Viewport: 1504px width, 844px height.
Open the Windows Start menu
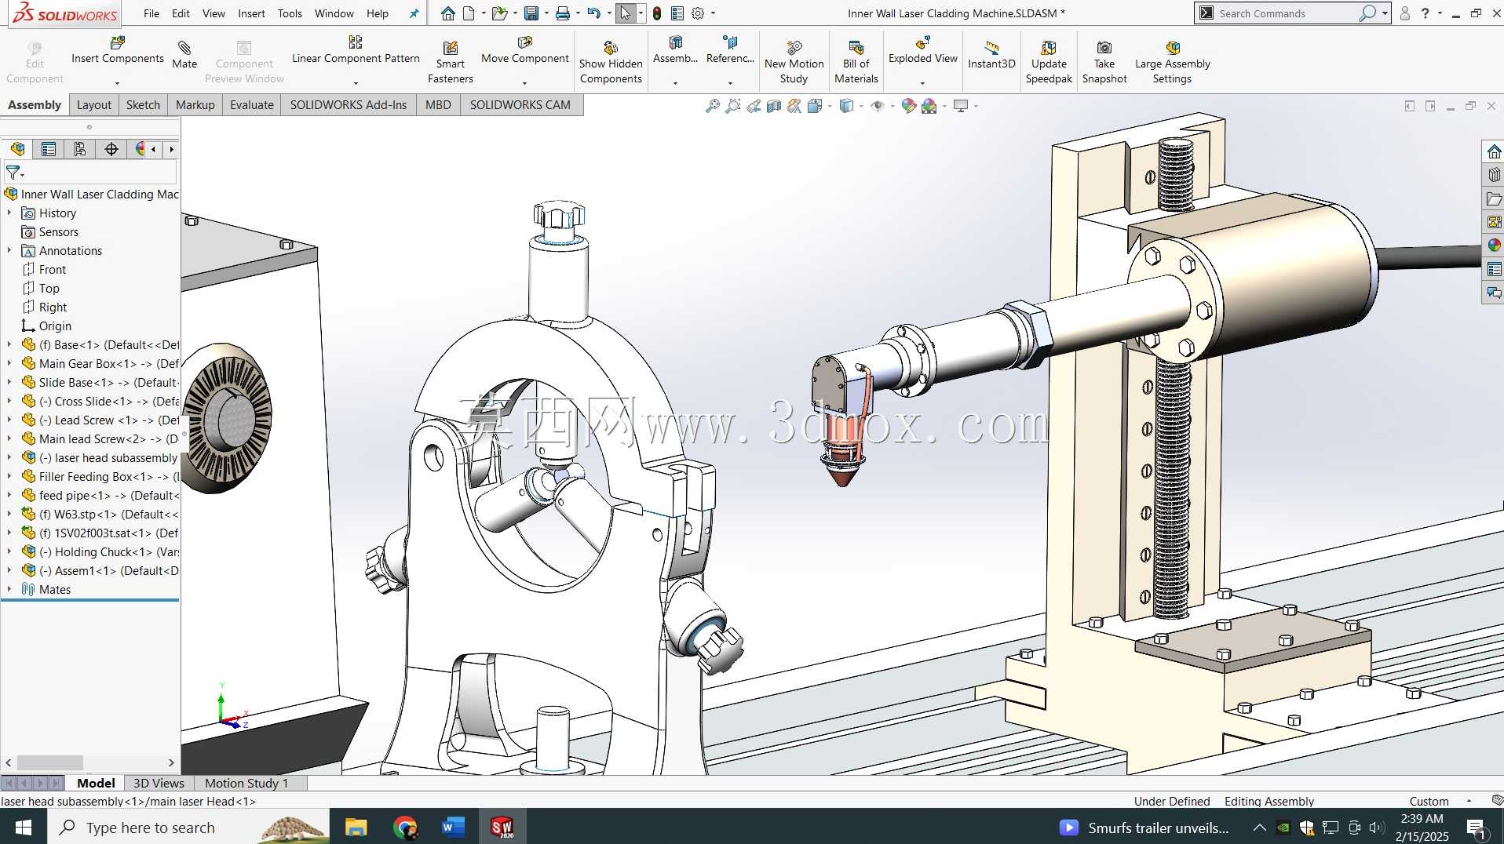(24, 828)
